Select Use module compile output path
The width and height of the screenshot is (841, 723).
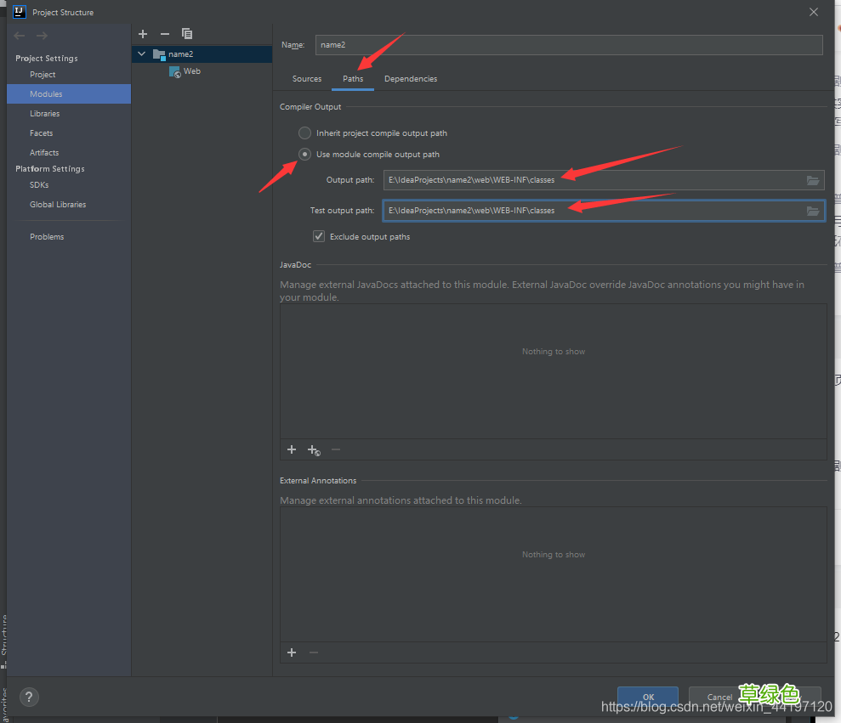(x=304, y=155)
